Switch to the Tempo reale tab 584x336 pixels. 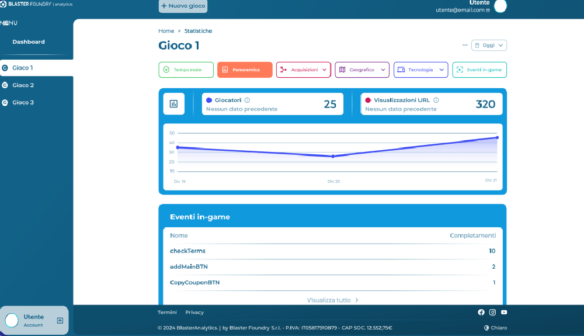(x=186, y=70)
